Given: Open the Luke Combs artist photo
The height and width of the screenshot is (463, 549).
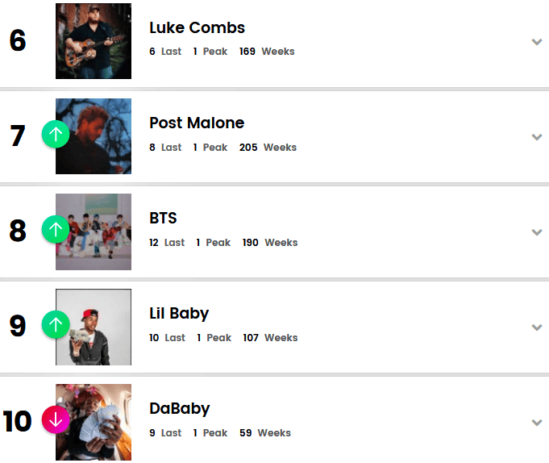Looking at the screenshot, I should coord(94,41).
